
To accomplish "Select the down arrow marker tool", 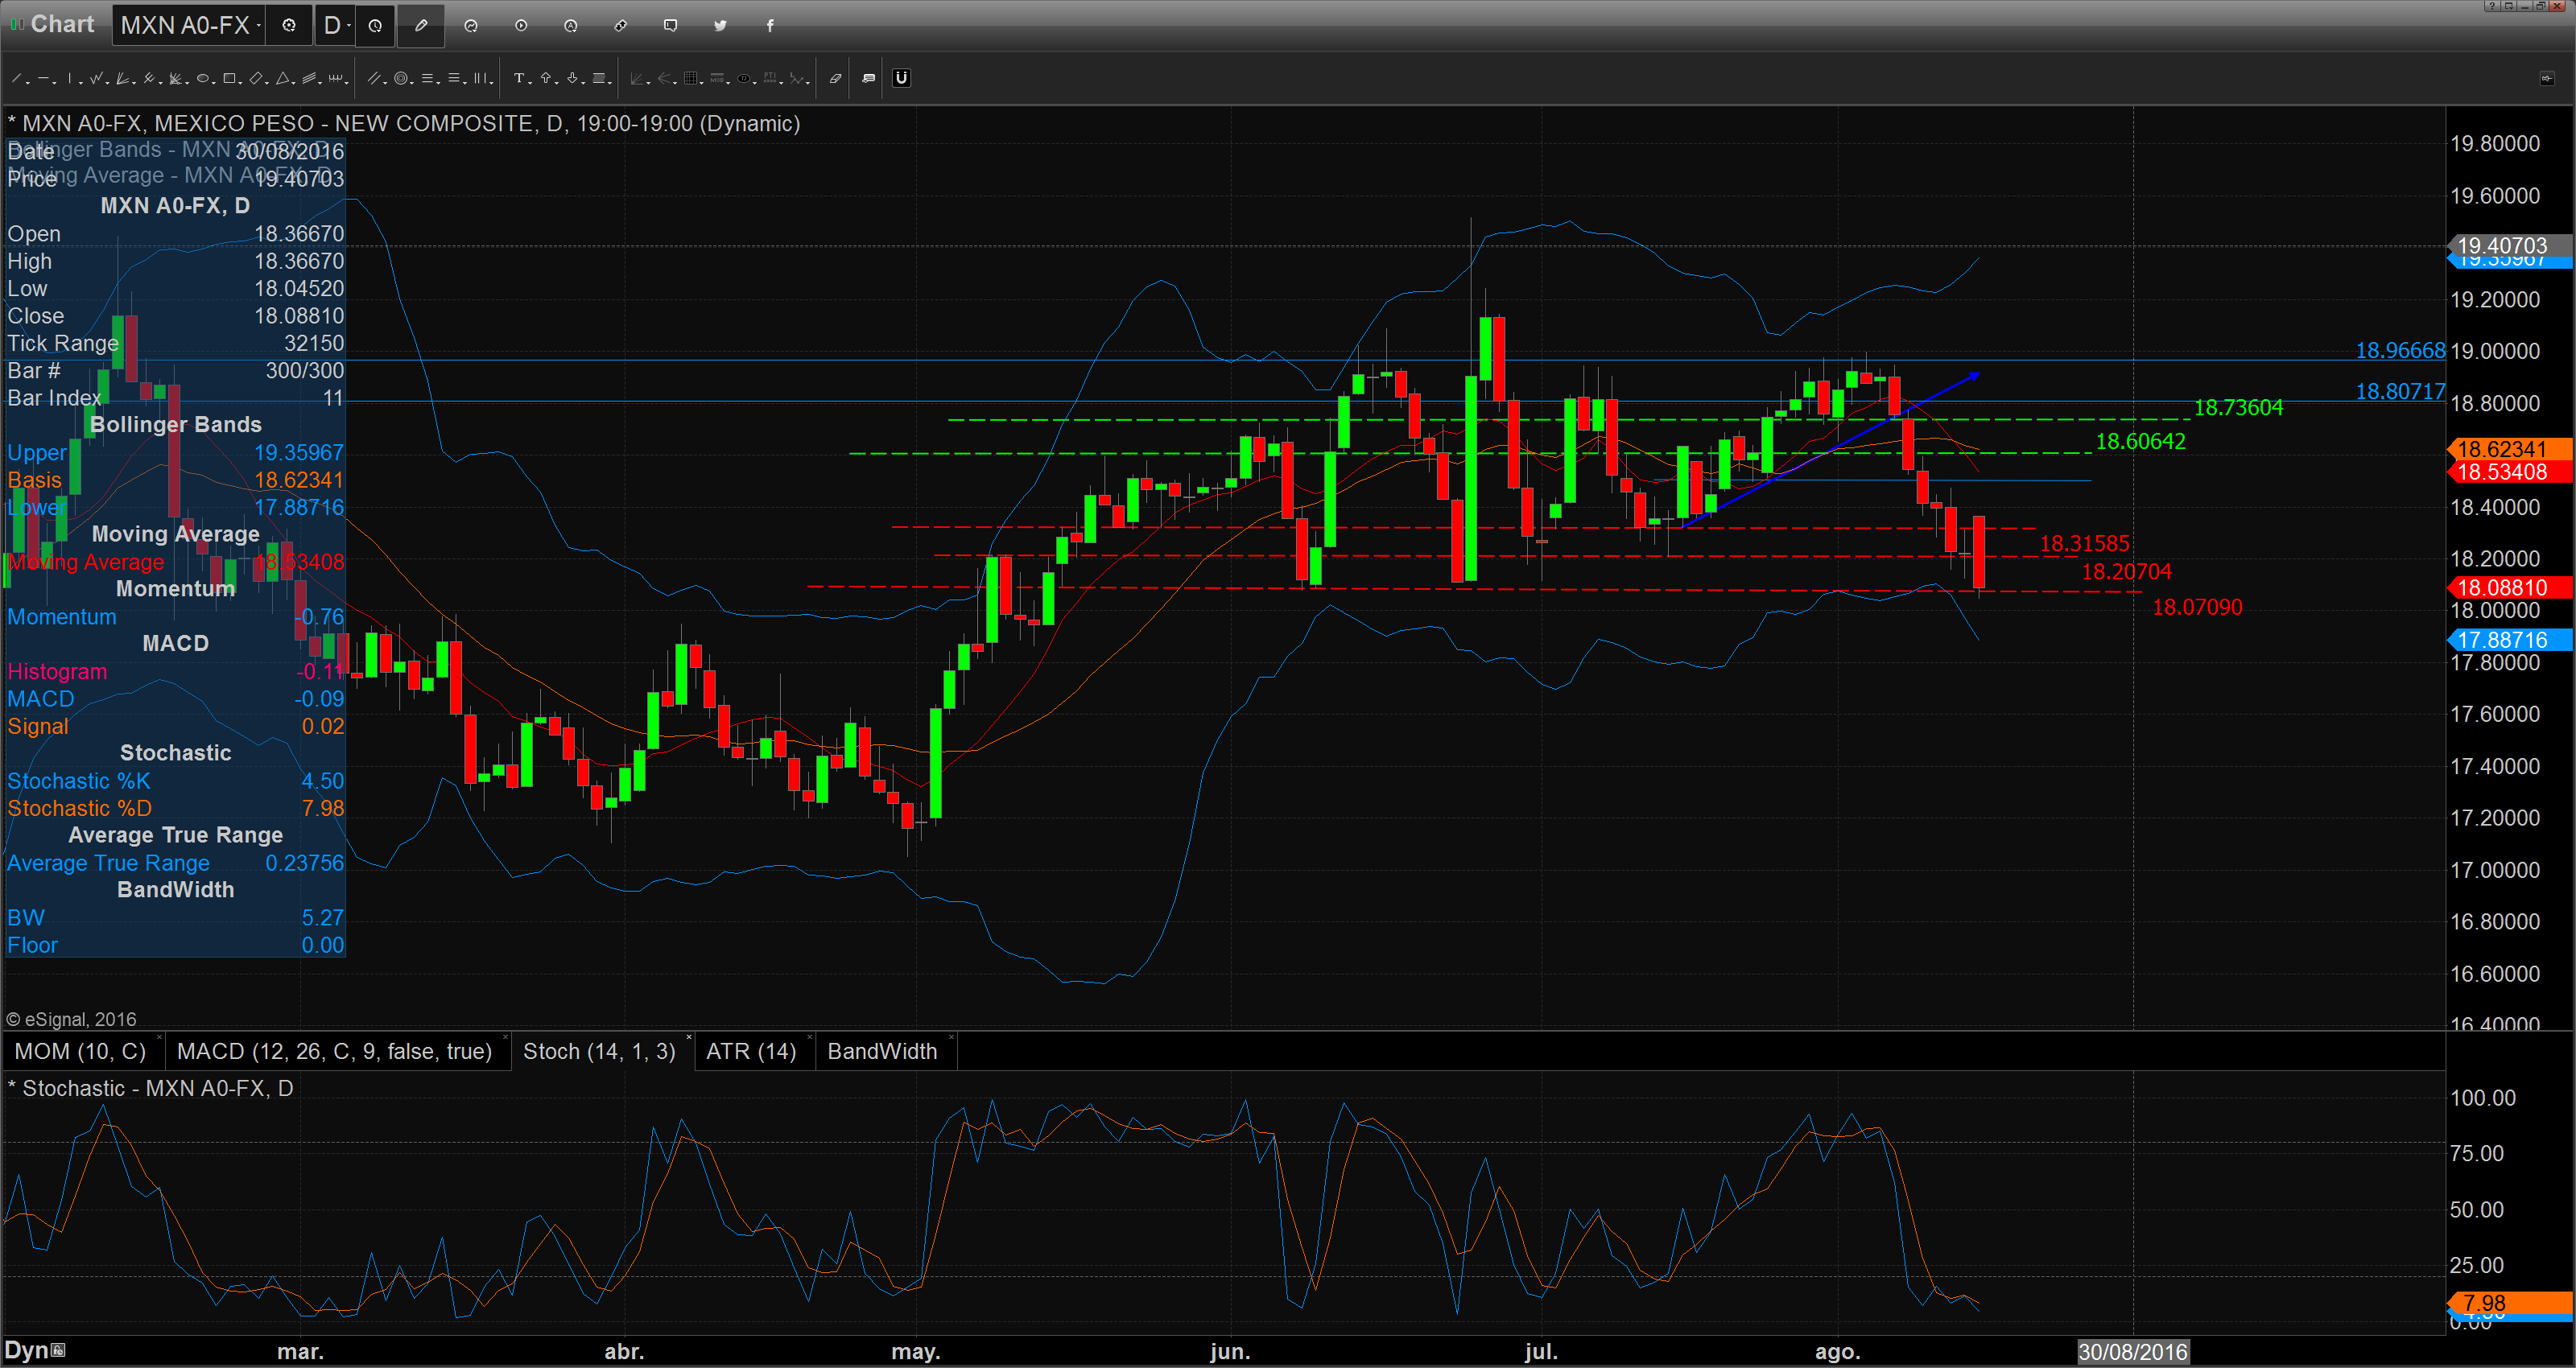I will pyautogui.click(x=572, y=78).
